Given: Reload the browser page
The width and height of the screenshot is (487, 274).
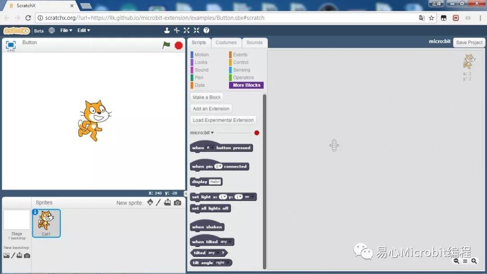Looking at the screenshot, I should [x=28, y=18].
